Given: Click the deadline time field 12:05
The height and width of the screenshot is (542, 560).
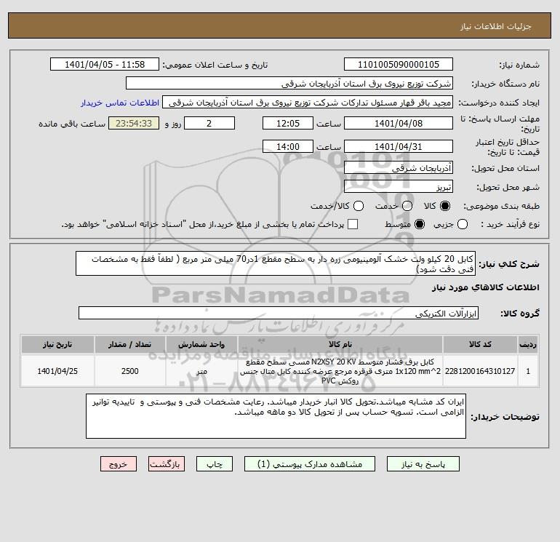Looking at the screenshot, I should 288,123.
